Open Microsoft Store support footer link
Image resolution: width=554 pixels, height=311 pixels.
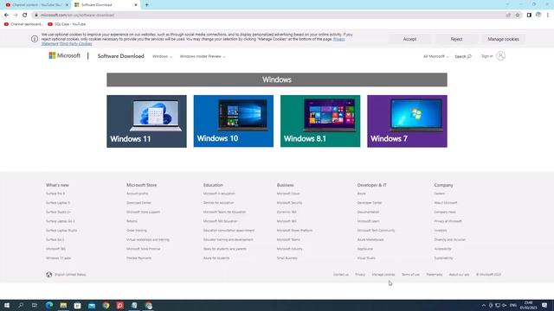pos(143,212)
